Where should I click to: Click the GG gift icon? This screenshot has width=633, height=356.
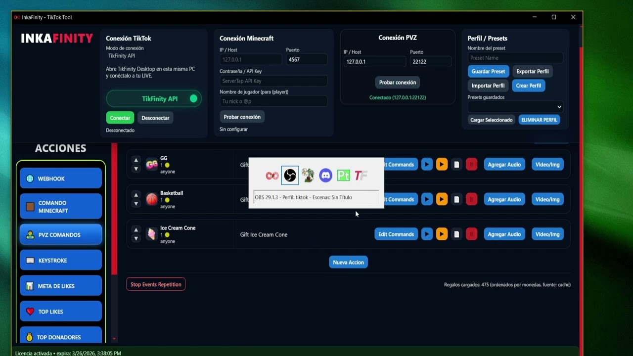point(152,165)
